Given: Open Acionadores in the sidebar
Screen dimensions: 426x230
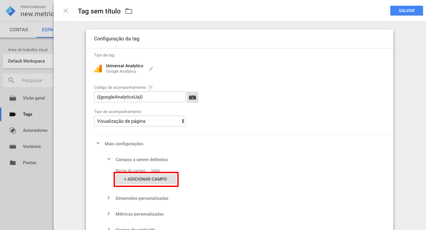Looking at the screenshot, I should [35, 130].
